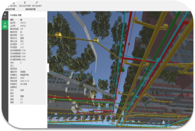
Task: Click the leftmost yellow valve box on pipe
Action: click(58, 34)
